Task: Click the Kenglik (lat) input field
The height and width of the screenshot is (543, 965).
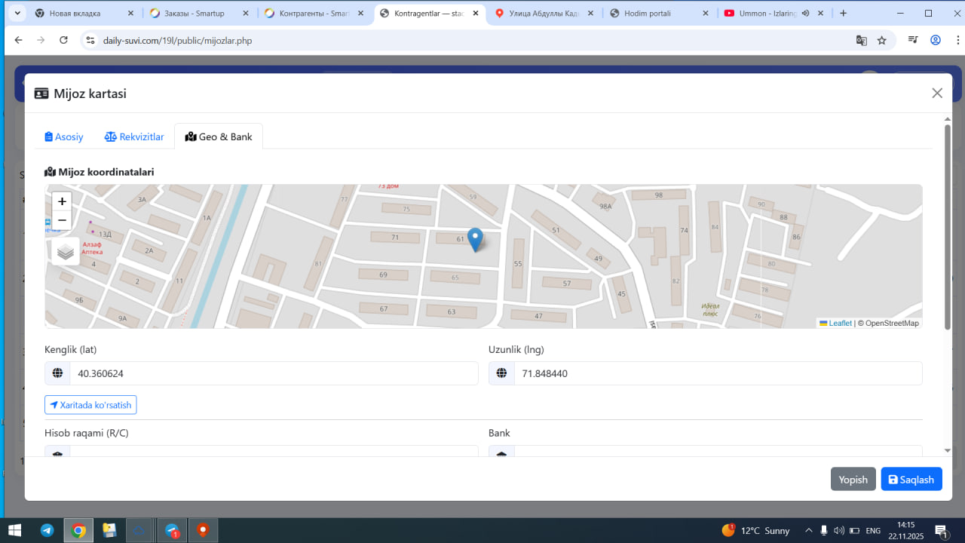Action: 273,373
